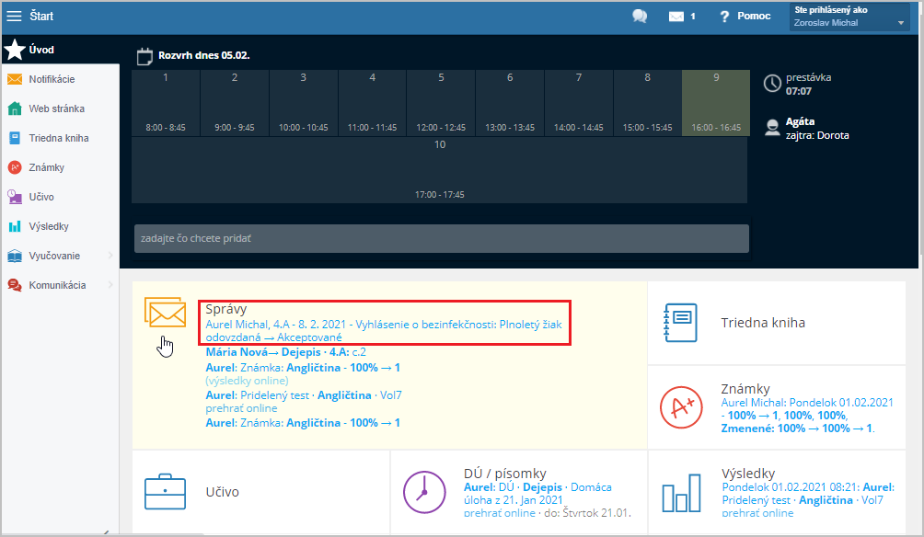The width and height of the screenshot is (924, 537).
Task: Open DÚ Dejepis Domáca úloha link
Action: (x=537, y=494)
